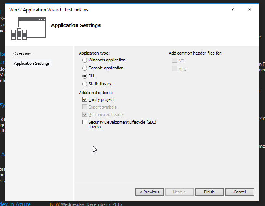
Task: Click the 'Wednesday, December 7, 2016' text in background window
Action: [x=91, y=204]
